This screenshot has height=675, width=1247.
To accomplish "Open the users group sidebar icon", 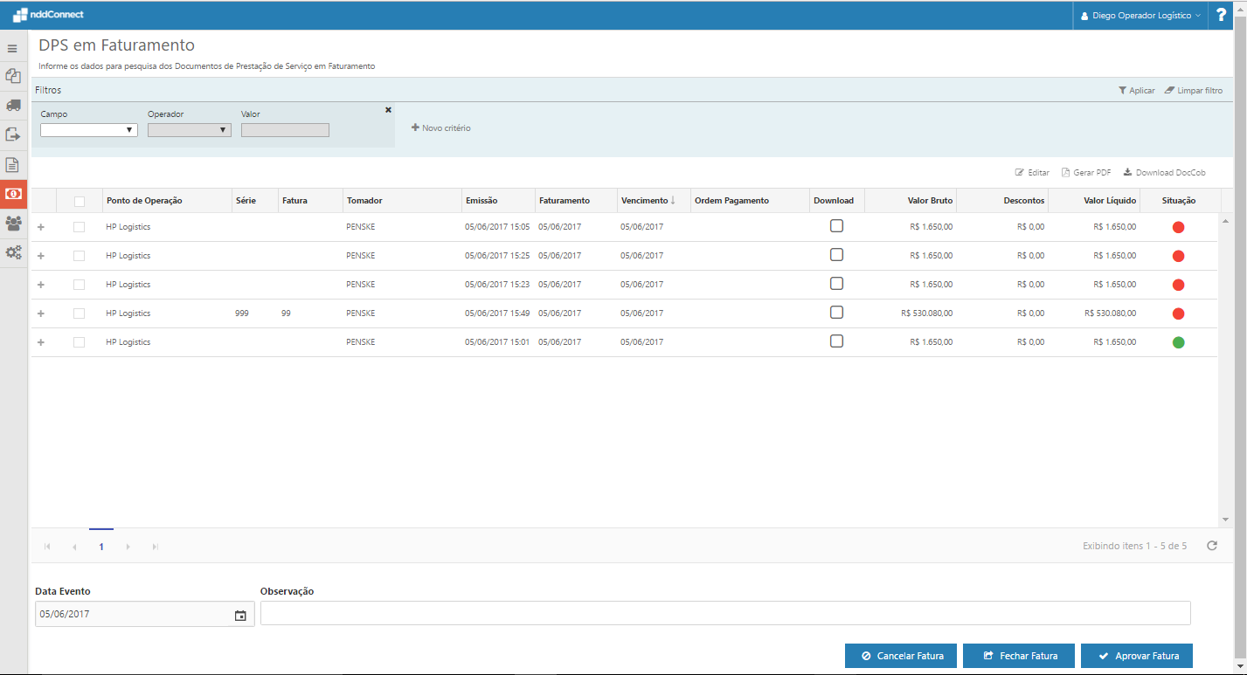I will [13, 223].
